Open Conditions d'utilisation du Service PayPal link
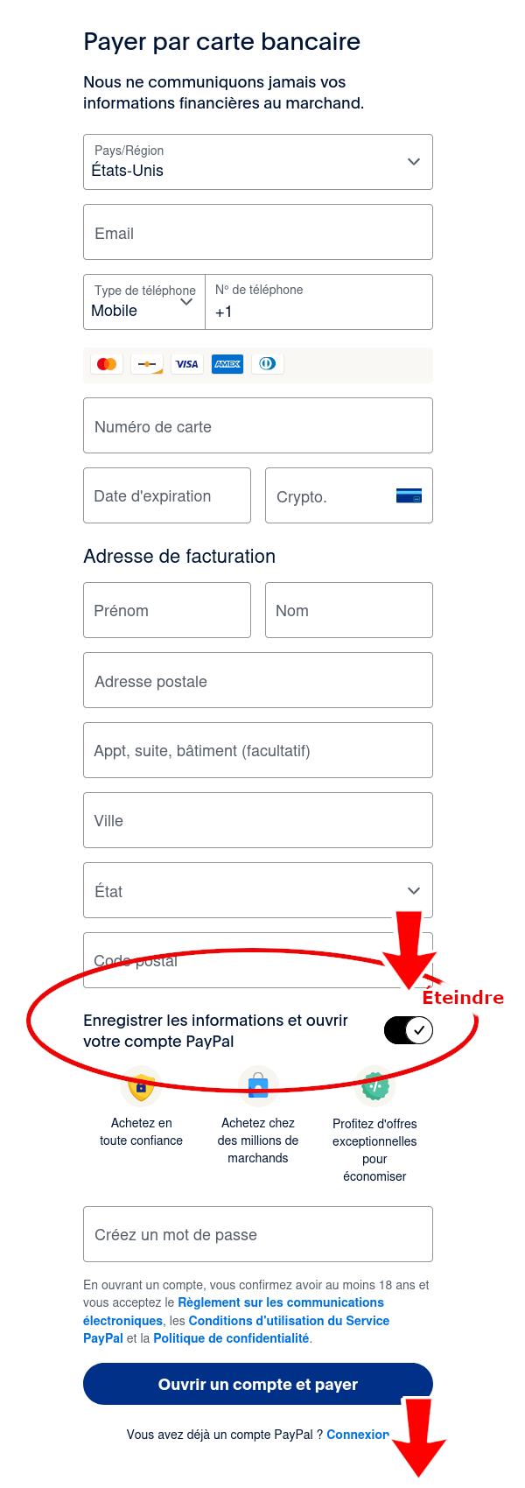The height and width of the screenshot is (1488, 525). (289, 1321)
